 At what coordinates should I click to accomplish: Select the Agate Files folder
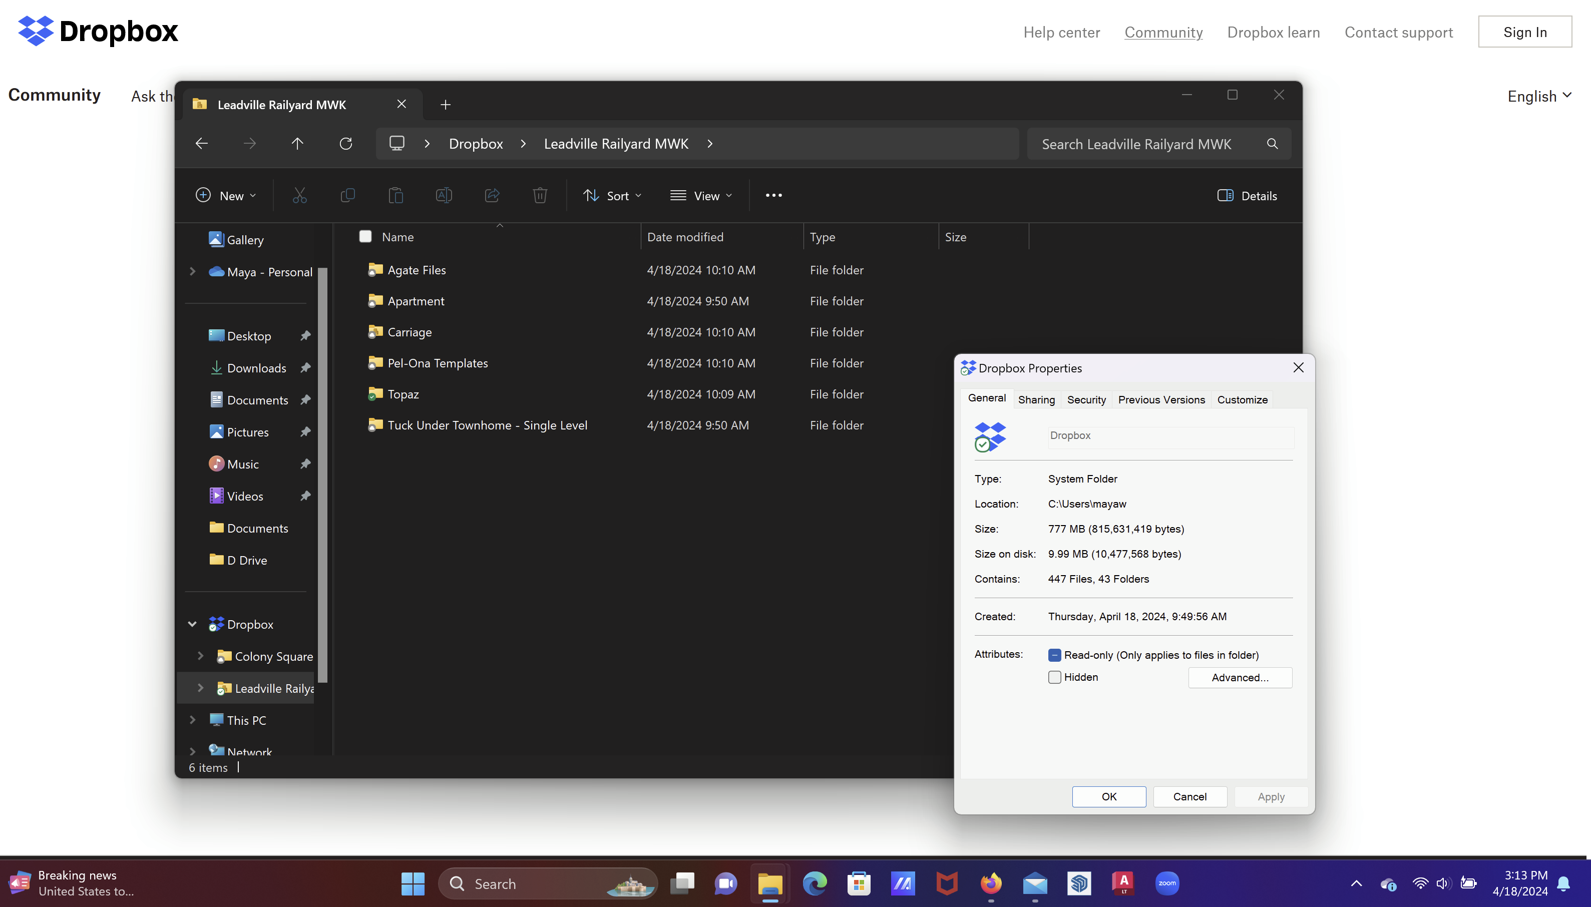[416, 270]
